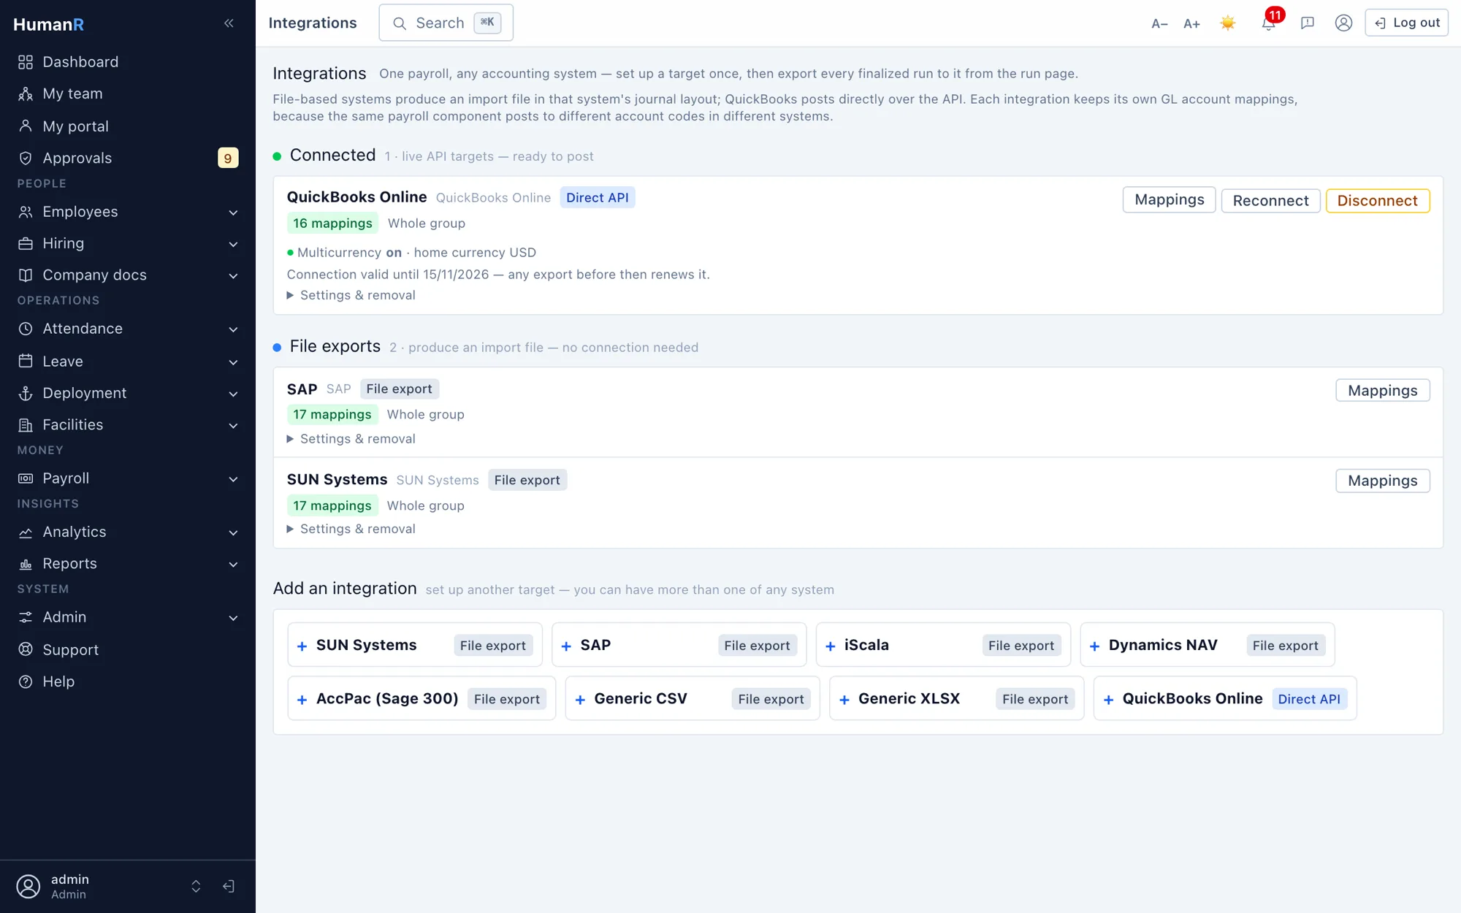1461x913 pixels.
Task: Toggle light/dark theme sun icon
Action: [x=1228, y=23]
